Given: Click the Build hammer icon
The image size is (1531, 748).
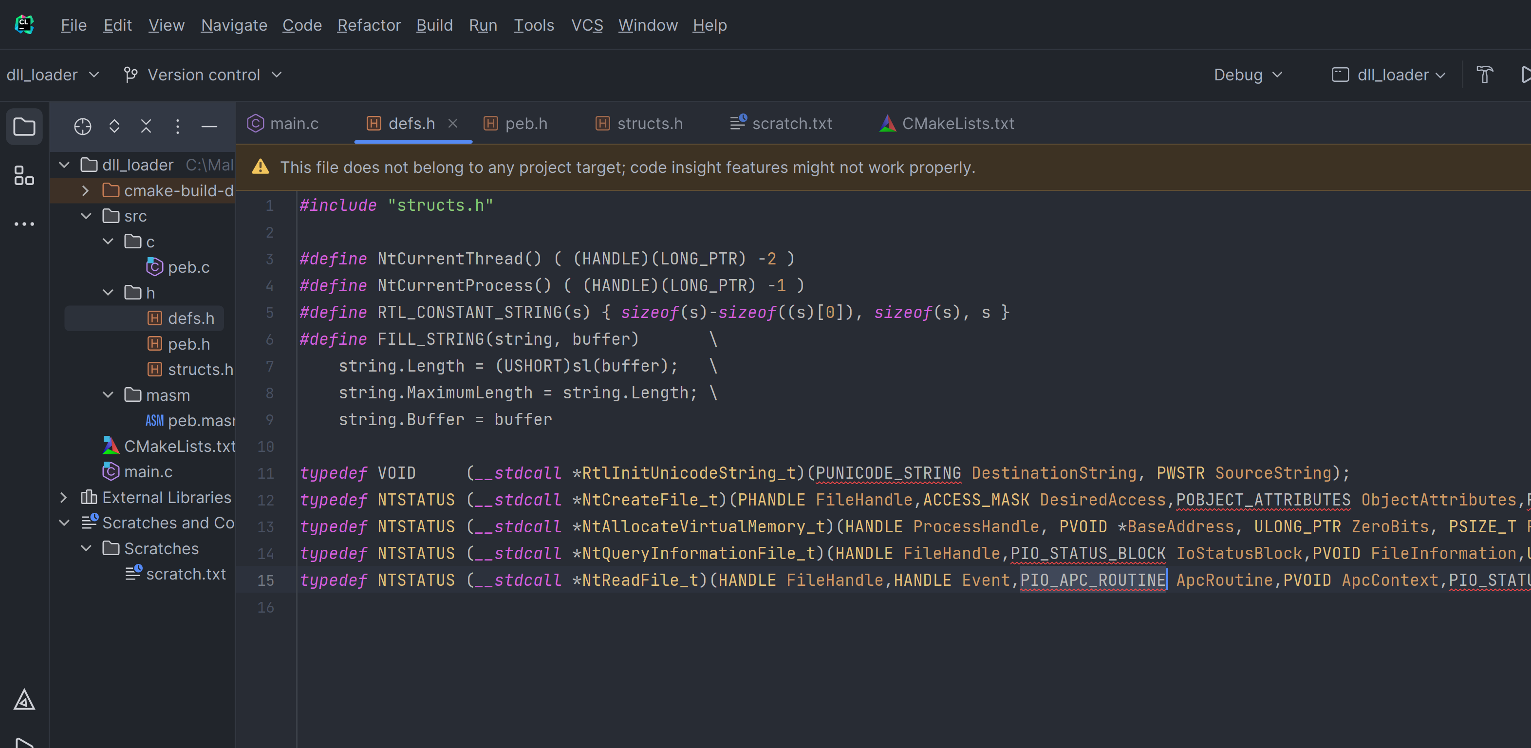Looking at the screenshot, I should (x=1484, y=75).
